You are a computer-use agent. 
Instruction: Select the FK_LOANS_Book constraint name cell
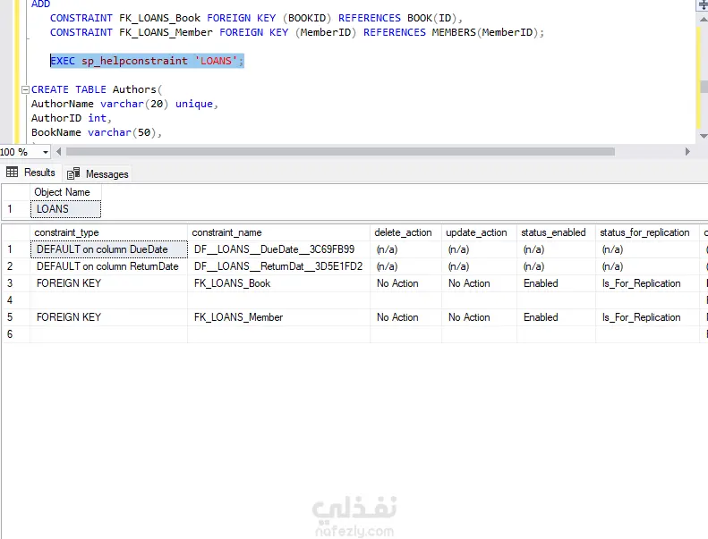(x=278, y=283)
